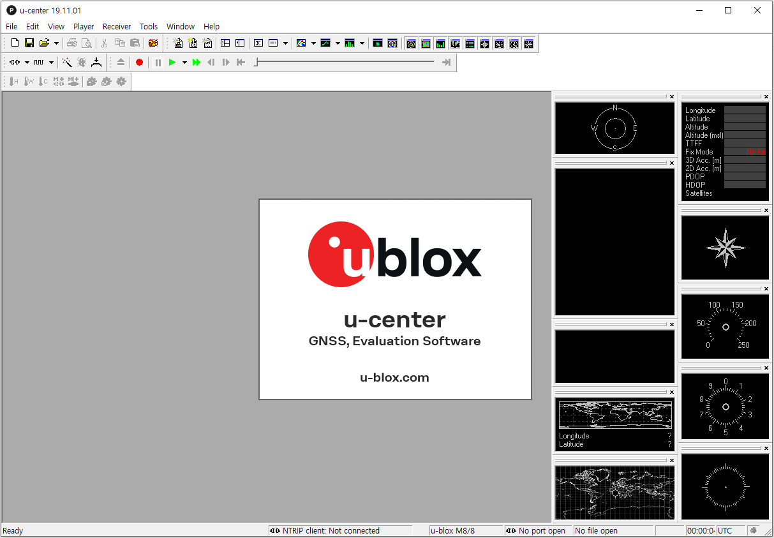Click the Copy icon in the toolbar
Screen dimensions: 774x538
[120, 43]
